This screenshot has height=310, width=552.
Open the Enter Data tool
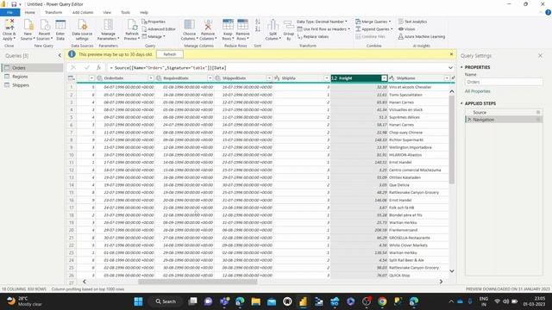tap(60, 25)
